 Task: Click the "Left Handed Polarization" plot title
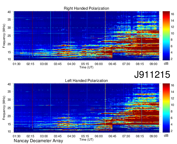86,81
